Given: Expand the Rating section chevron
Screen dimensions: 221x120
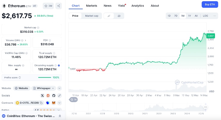Looking at the screenshot, I should [x=59, y=110].
